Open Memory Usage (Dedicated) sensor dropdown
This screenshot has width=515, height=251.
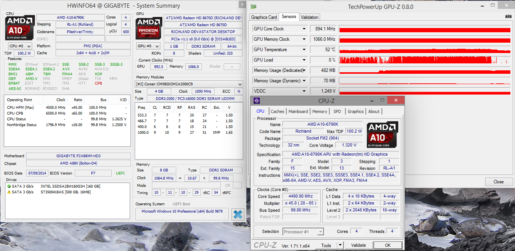[x=304, y=70]
